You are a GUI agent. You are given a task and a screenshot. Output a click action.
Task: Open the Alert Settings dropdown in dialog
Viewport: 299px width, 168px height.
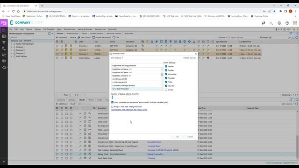click(x=117, y=58)
